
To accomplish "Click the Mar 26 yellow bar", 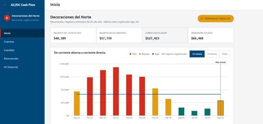I will (x=155, y=102).
